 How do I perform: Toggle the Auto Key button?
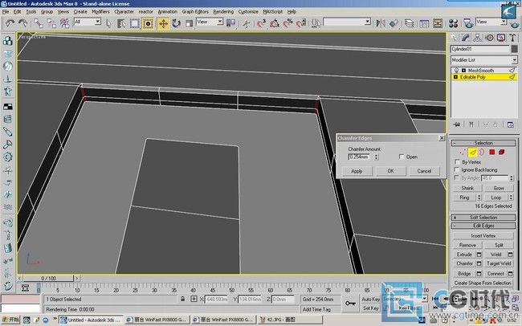click(370, 300)
